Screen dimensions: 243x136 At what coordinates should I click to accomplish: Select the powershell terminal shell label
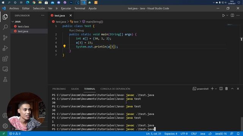200,89
